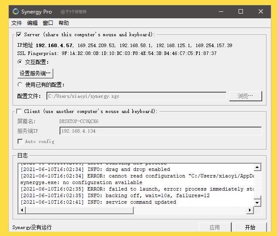
Task: Click the 配置文件 path input field
Action: tap(136, 96)
